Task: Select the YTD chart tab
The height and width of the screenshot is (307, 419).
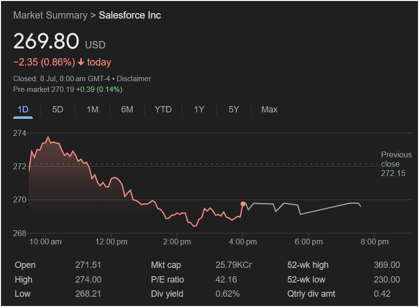Action: [163, 110]
